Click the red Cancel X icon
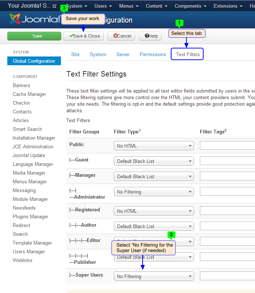Screen dimensions: 255x293 115,36
